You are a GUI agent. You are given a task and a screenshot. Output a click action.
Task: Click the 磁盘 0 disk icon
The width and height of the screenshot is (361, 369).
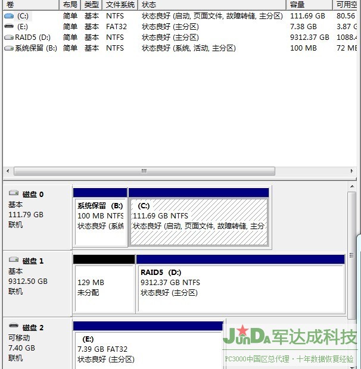tap(14, 193)
